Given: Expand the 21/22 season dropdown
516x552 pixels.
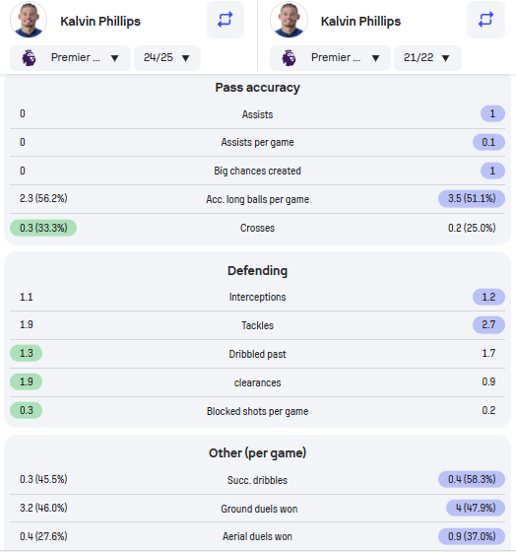Looking at the screenshot, I should pos(427,58).
